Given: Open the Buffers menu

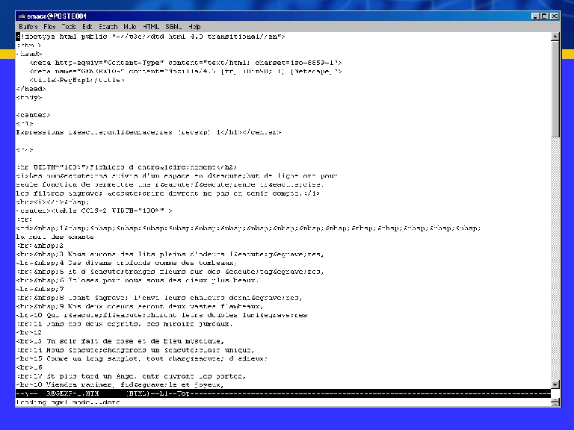Looking at the screenshot, I should [28, 26].
